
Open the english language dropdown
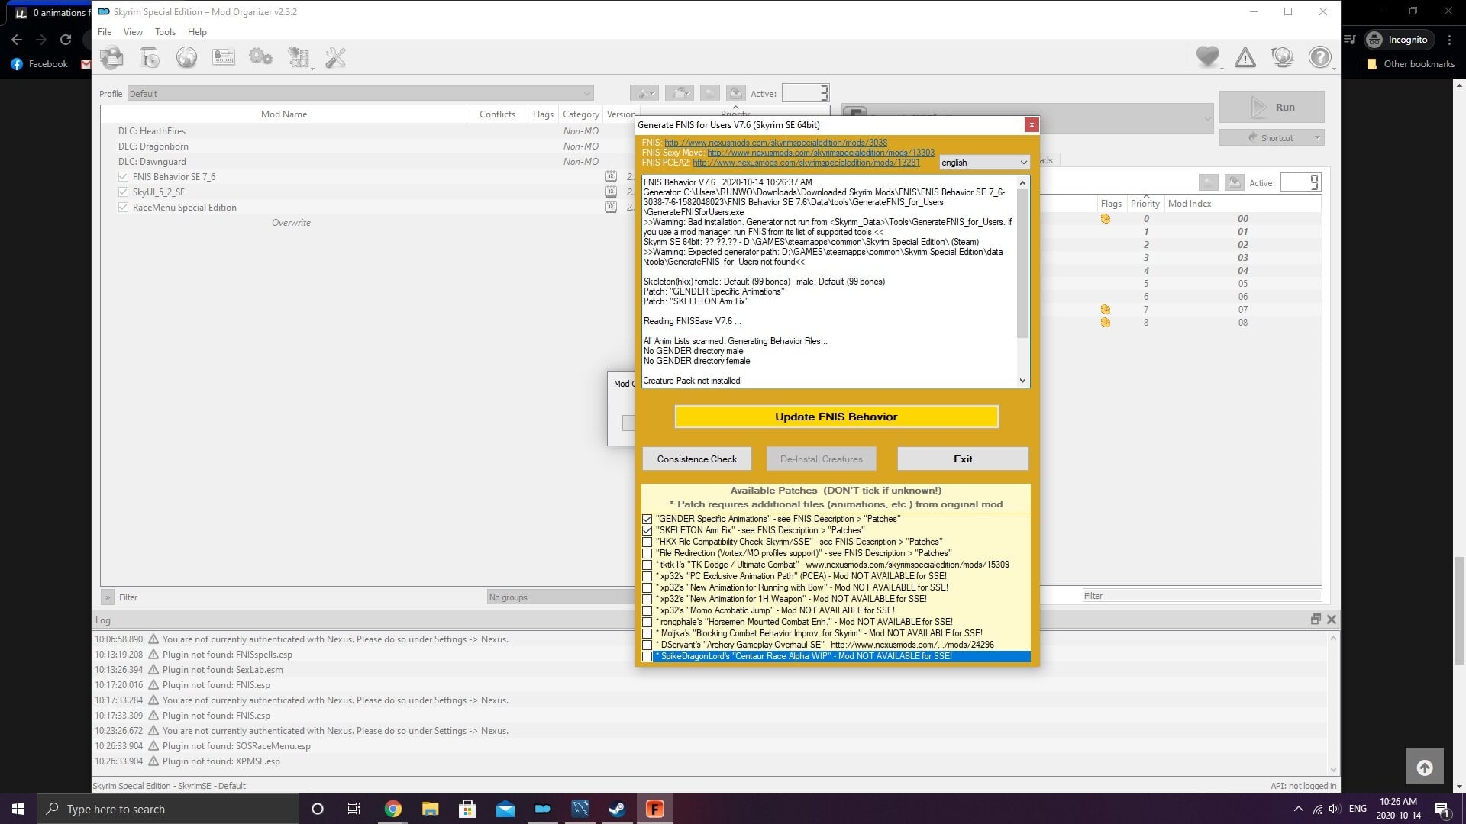point(984,163)
